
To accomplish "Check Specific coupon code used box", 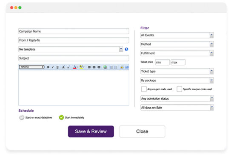I will 179,89.
